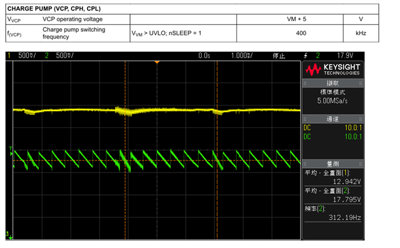Click the rising edge trigger icon
This screenshot has width=400, height=248.
coord(306,56)
